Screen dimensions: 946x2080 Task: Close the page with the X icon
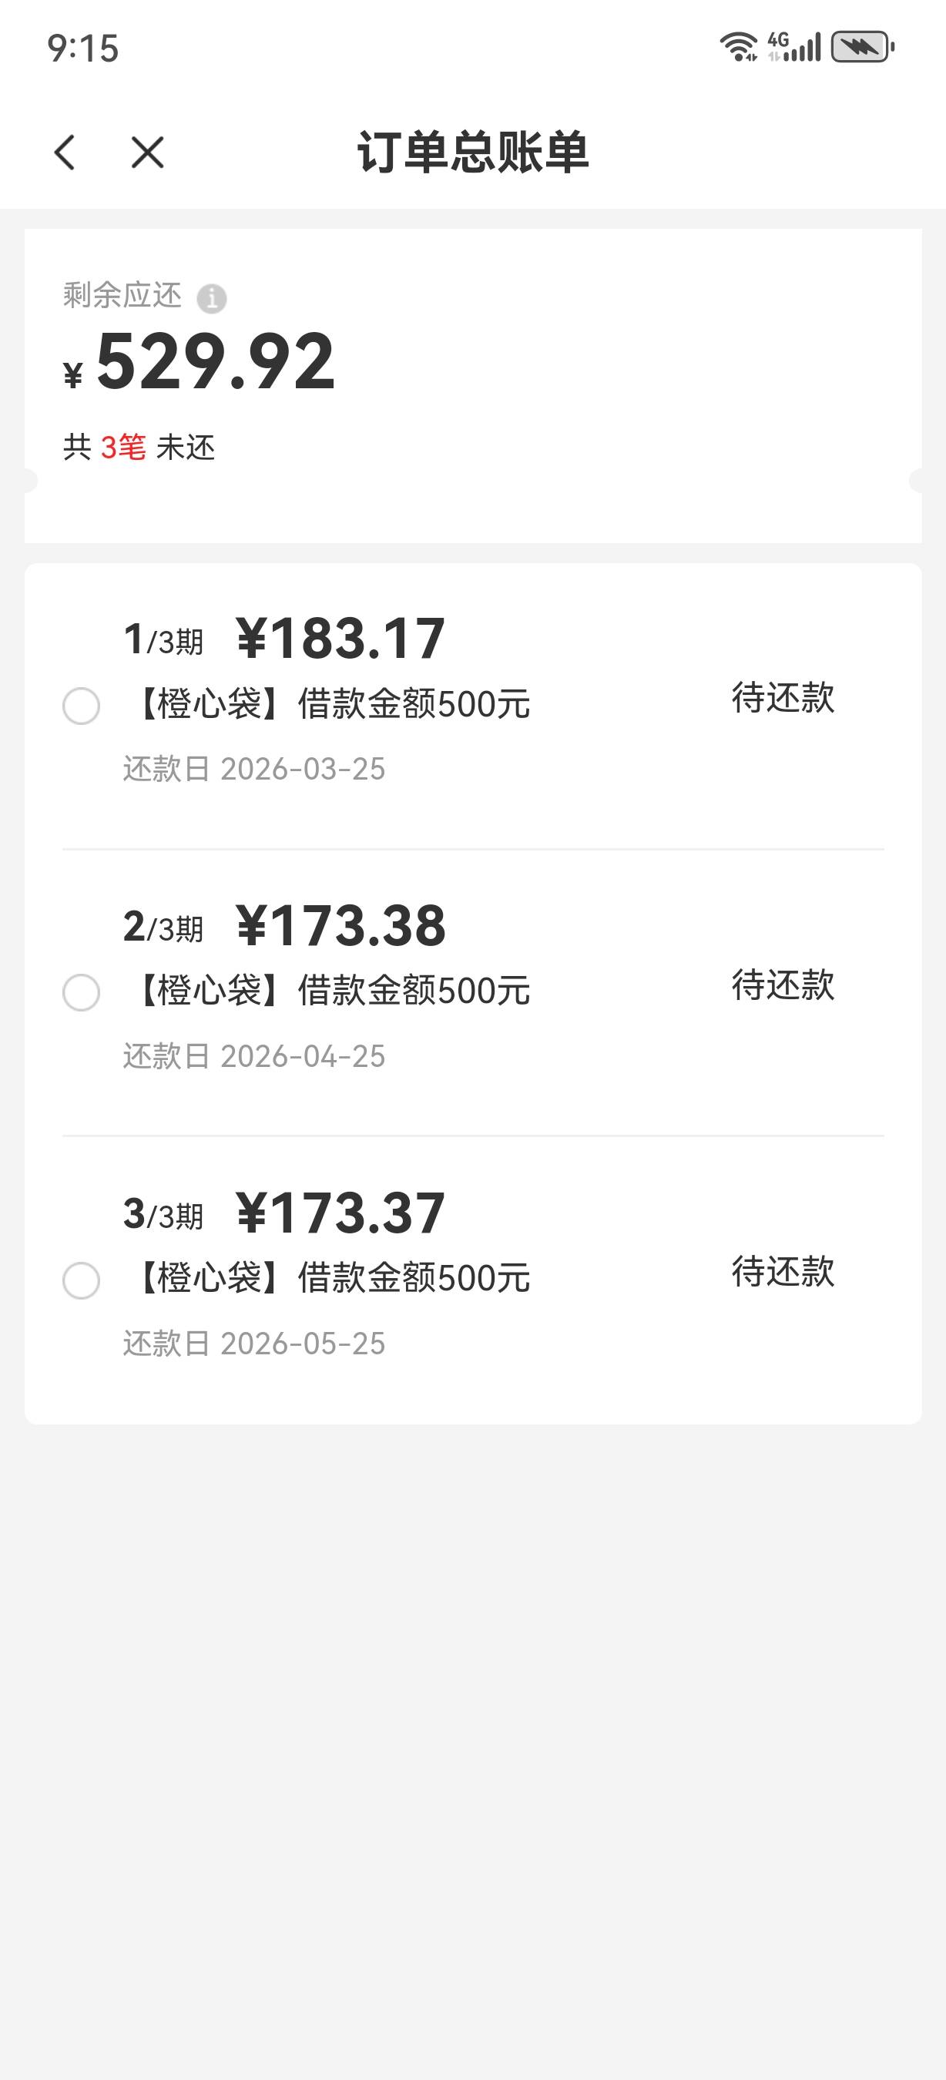(147, 153)
